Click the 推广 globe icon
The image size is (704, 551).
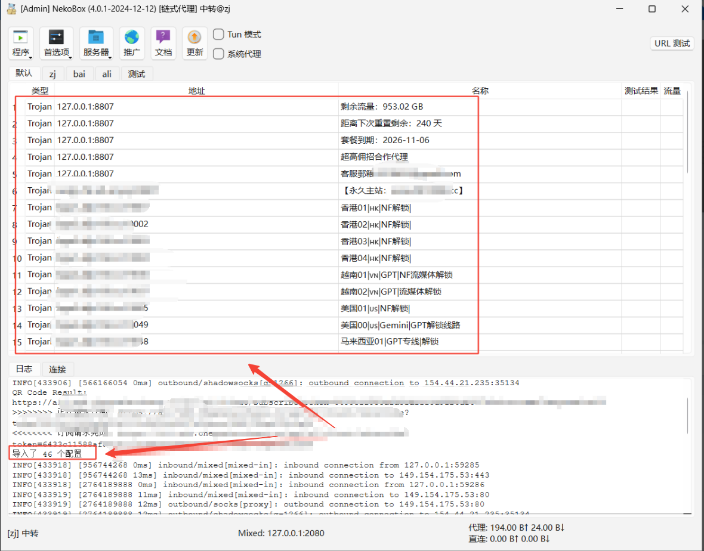click(131, 38)
